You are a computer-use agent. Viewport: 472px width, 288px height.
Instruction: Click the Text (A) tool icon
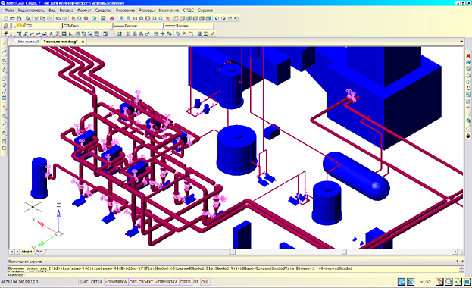52,34
